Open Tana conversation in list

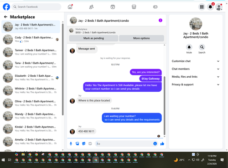pos(31,65)
